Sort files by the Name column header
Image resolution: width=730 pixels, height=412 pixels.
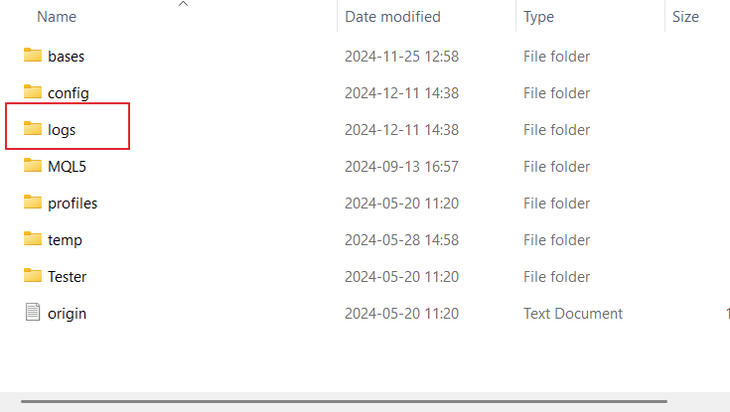click(57, 17)
